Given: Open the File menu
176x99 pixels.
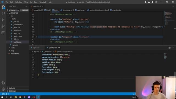Looking at the screenshot, I should [7, 2].
